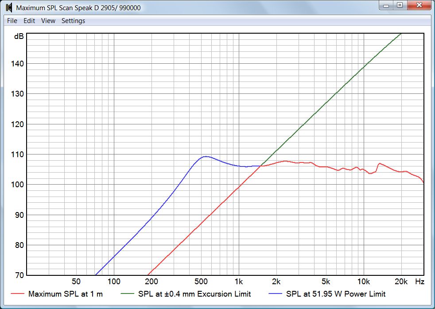
Task: Click the 2k frequency axis label
Action: (x=276, y=282)
